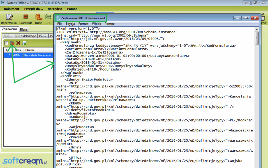Select the 2018-... period cell
Screen dimensions: 268x168
coord(18,55)
